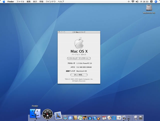
Task: Click the この Mac について title bar
Action: [79, 32]
